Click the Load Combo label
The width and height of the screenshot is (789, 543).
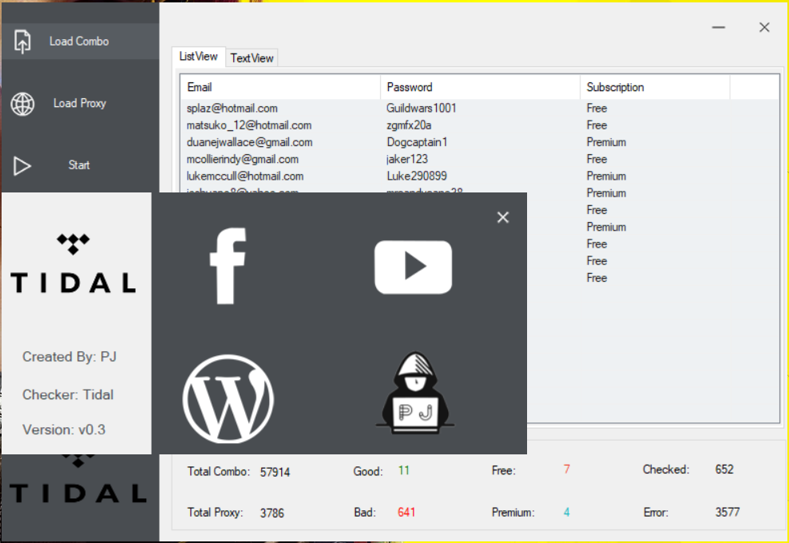click(x=79, y=42)
